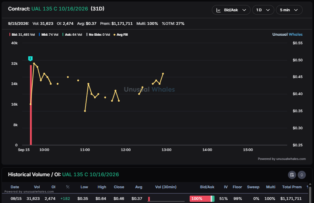Click the Total Prem column header
314x203 pixels.
point(292,187)
